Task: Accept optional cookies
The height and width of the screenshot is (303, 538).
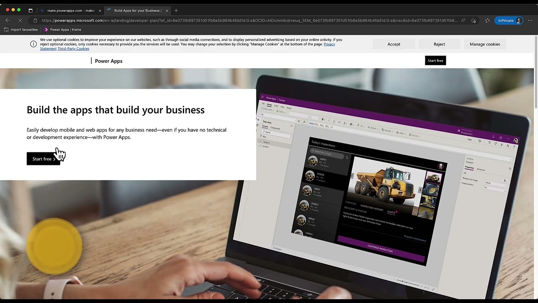Action: pyautogui.click(x=394, y=44)
